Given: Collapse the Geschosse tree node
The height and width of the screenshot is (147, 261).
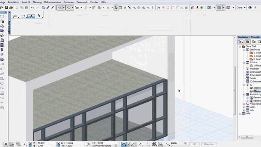Looking at the screenshot, I should [x=244, y=50].
